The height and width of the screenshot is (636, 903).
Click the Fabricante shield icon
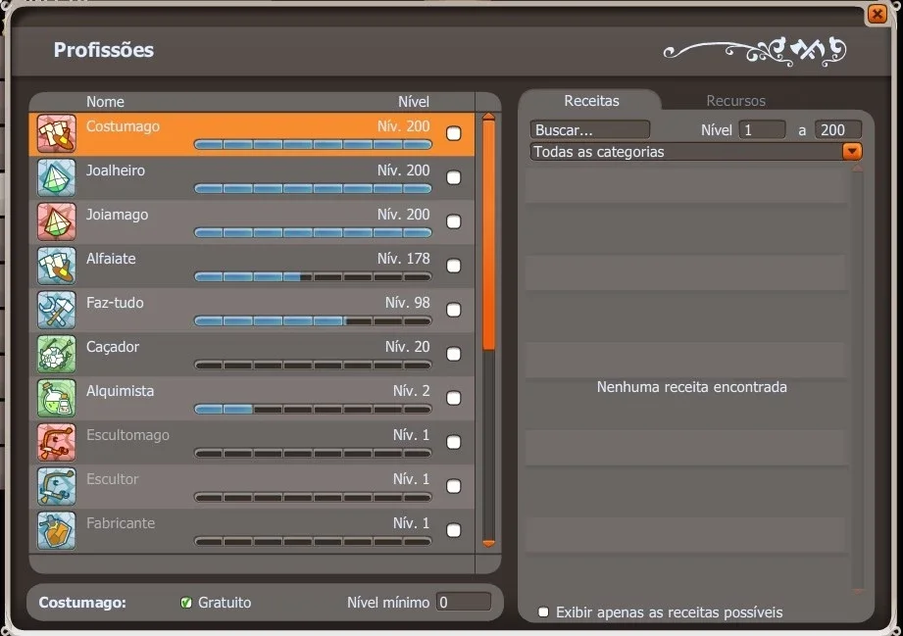point(57,530)
